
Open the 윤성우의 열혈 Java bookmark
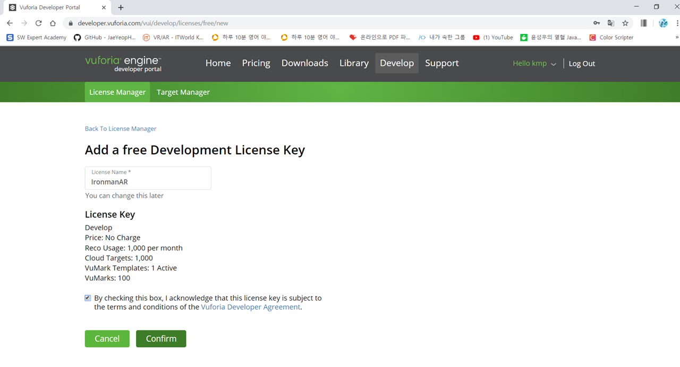click(551, 38)
